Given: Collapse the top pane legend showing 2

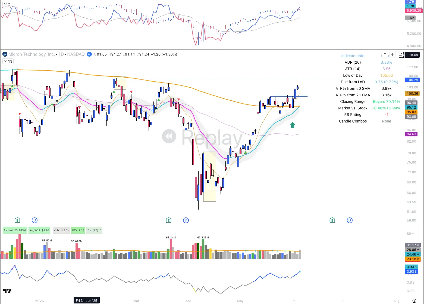Looking at the screenshot, I should 7,4.
